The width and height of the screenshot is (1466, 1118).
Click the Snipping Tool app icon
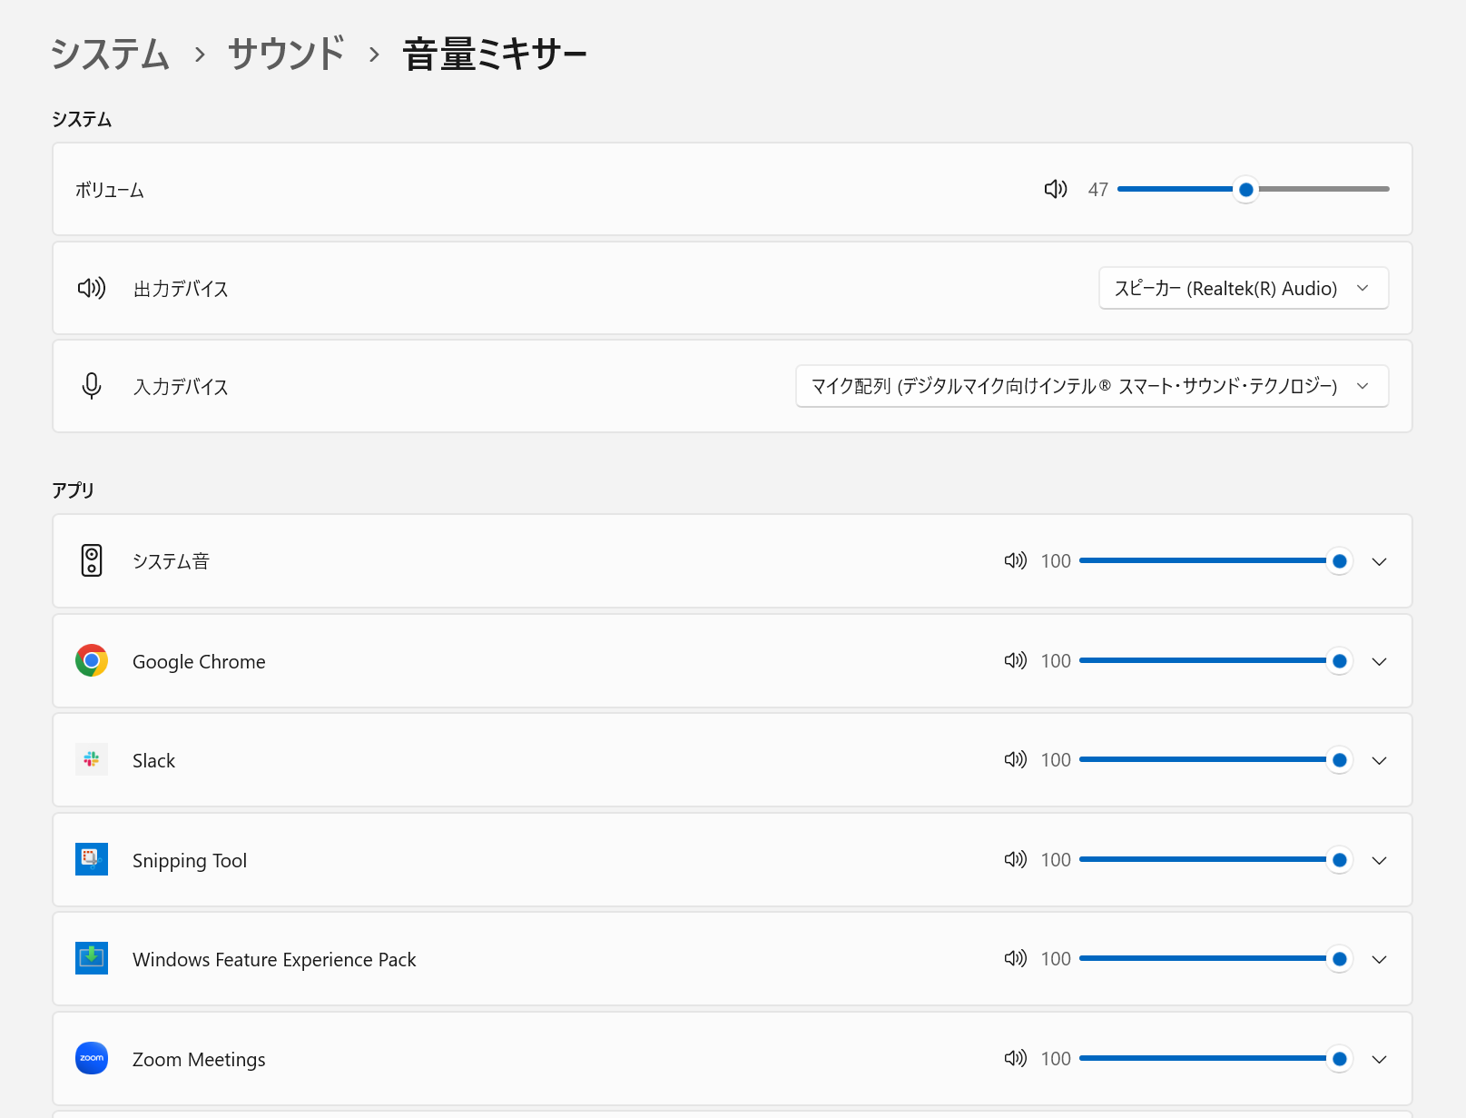(92, 859)
